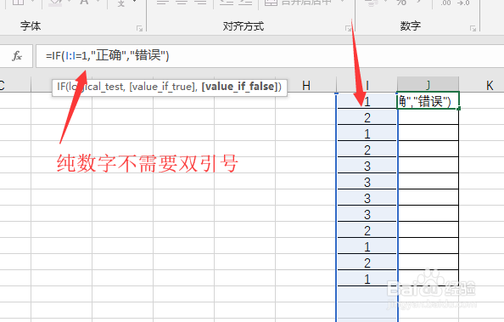The width and height of the screenshot is (504, 322).
Task: Open the 对齐方式 group dialog launcher
Action: coord(348,29)
